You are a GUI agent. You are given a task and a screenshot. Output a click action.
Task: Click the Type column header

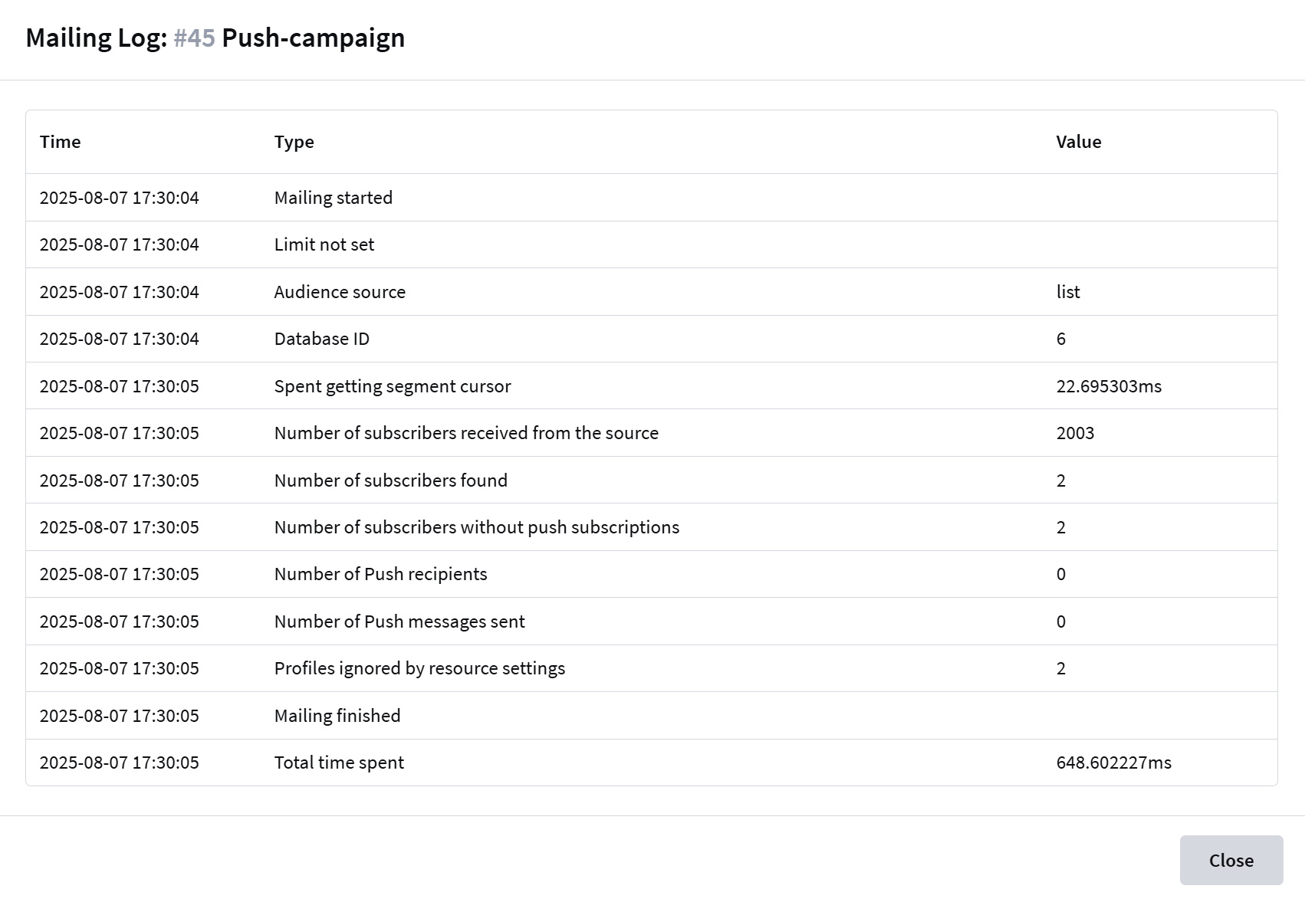(294, 142)
